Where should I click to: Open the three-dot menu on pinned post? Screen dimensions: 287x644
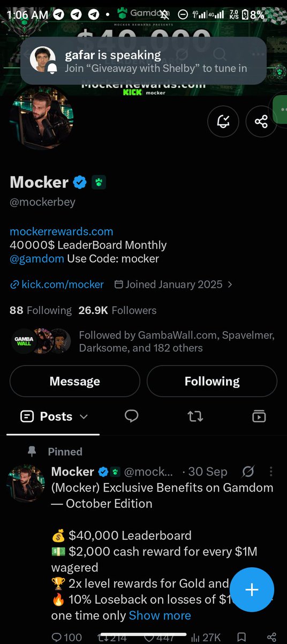[x=271, y=471]
